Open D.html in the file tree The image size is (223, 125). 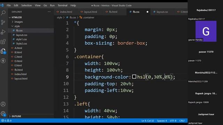tap(18, 61)
